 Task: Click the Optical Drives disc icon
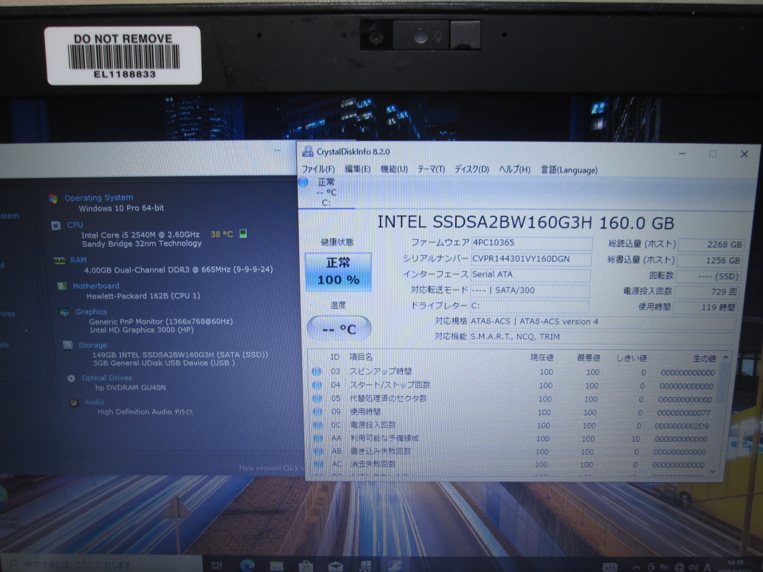click(x=72, y=378)
